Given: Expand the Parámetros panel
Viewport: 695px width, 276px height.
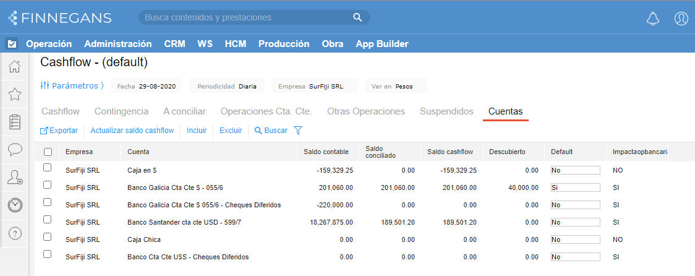Looking at the screenshot, I should coord(72,86).
